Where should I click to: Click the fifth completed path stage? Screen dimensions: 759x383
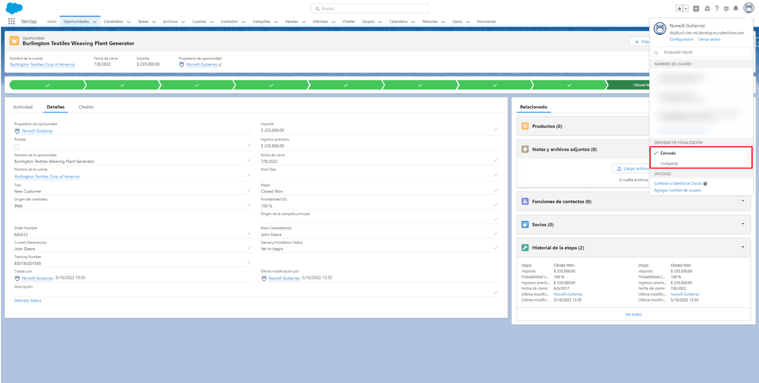point(346,85)
